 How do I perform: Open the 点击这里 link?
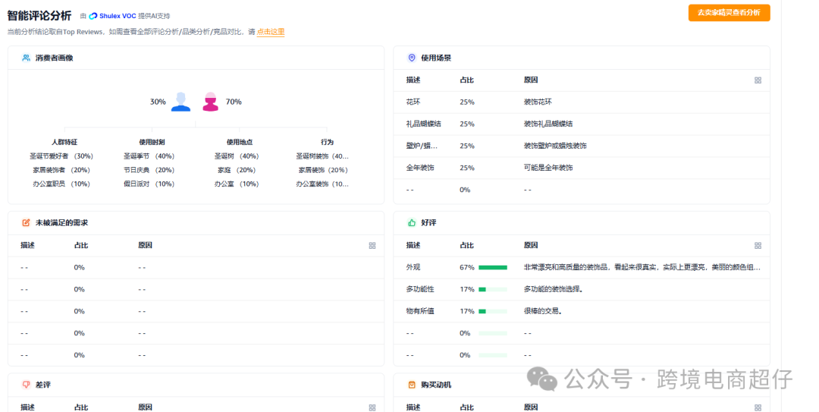[271, 32]
